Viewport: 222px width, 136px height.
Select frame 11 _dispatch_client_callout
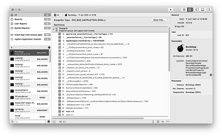(x=110, y=71)
